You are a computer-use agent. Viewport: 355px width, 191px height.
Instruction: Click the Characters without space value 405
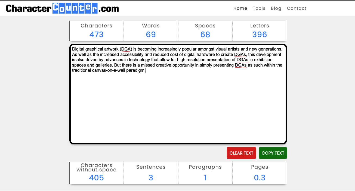(x=96, y=178)
